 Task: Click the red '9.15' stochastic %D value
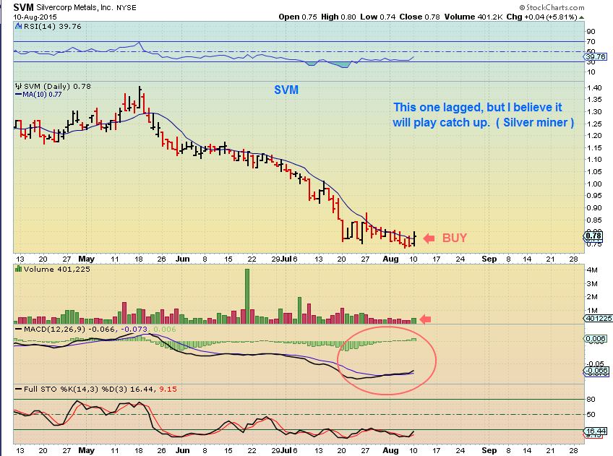pyautogui.click(x=168, y=390)
